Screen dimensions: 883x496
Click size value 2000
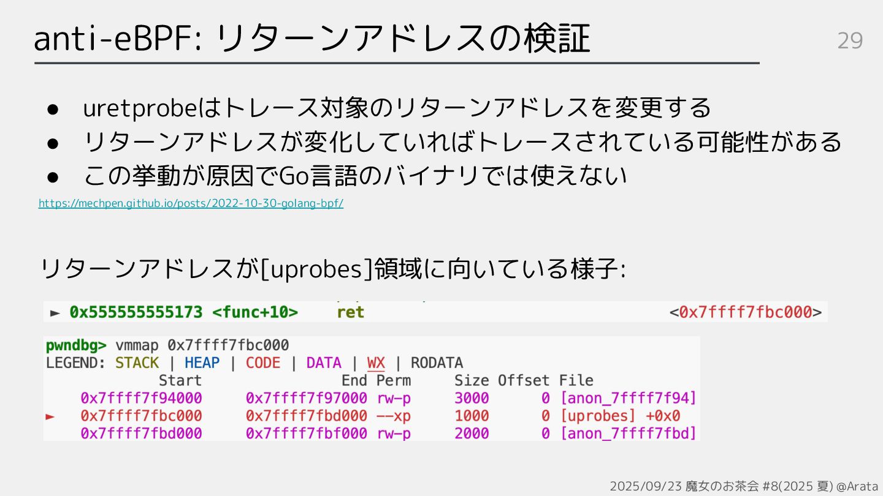click(472, 434)
